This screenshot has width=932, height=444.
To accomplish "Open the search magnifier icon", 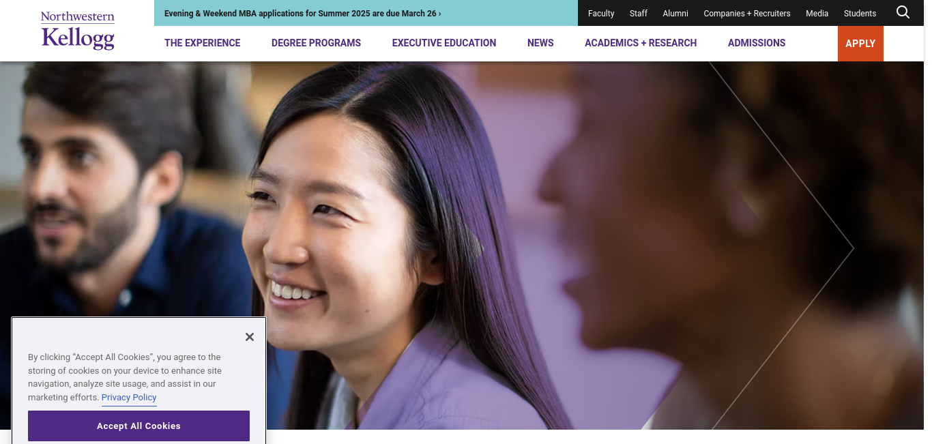I will [x=903, y=12].
